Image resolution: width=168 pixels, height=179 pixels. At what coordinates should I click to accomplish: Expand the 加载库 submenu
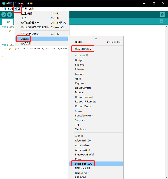[x=42, y=39]
